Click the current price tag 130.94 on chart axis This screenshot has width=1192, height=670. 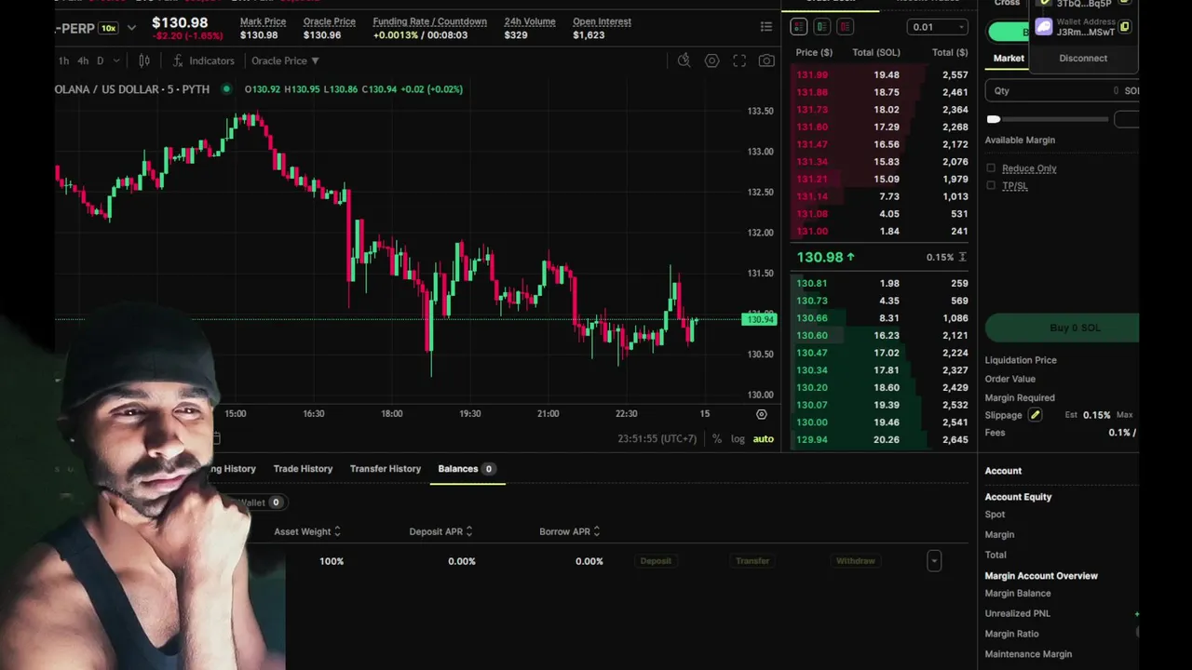pos(759,319)
